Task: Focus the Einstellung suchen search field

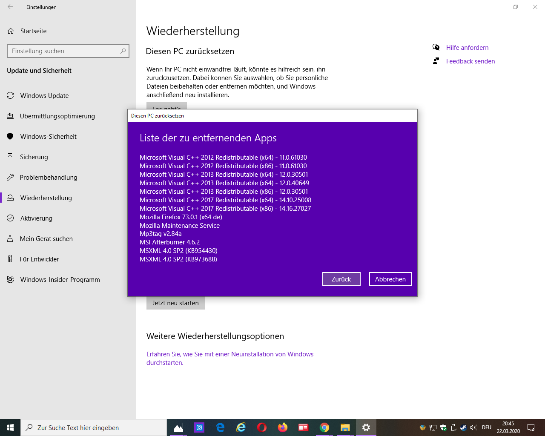Action: [x=68, y=51]
